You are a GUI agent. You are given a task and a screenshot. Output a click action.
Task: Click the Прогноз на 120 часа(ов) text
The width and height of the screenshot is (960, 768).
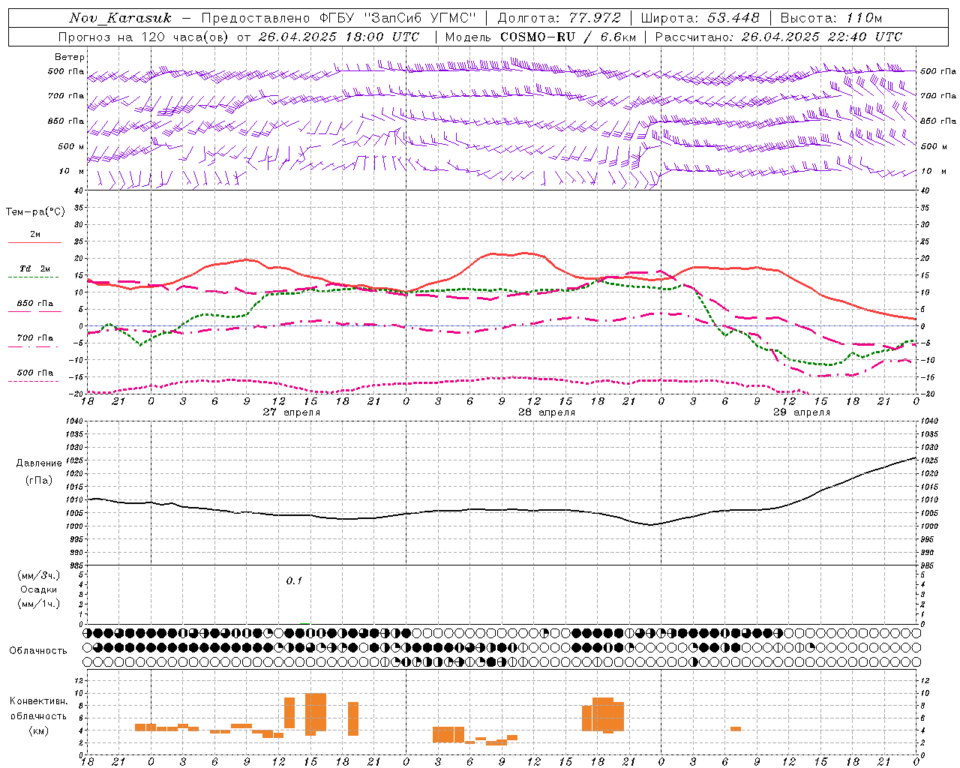[x=143, y=37]
